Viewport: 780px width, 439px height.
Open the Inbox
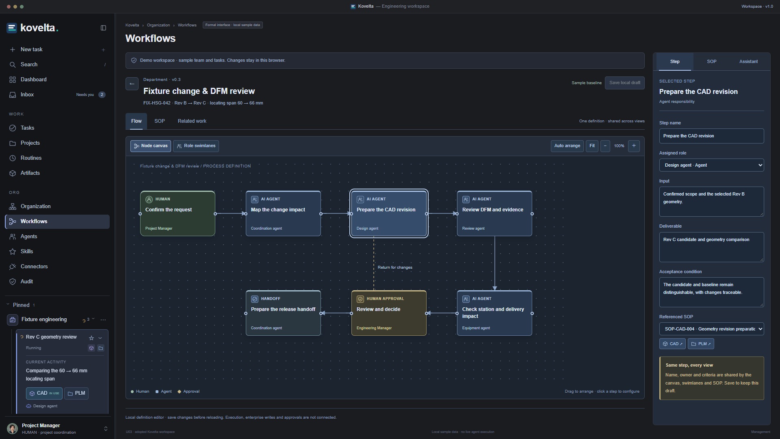pyautogui.click(x=57, y=95)
